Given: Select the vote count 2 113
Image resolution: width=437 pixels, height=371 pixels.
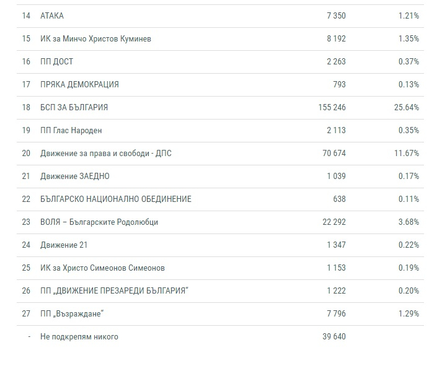Looking at the screenshot, I should pyautogui.click(x=336, y=130).
